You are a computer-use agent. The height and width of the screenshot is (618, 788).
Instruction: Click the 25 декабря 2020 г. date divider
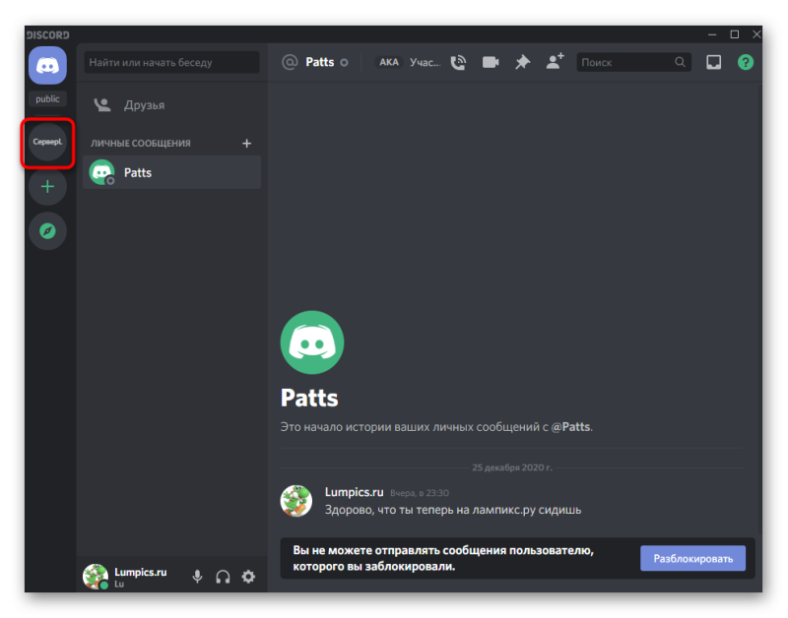point(512,467)
